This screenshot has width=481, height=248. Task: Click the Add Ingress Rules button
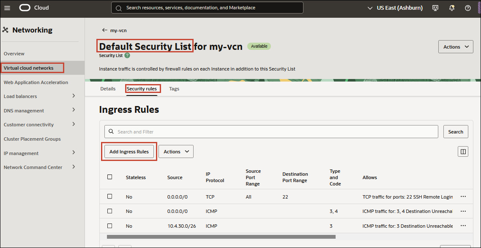(129, 151)
